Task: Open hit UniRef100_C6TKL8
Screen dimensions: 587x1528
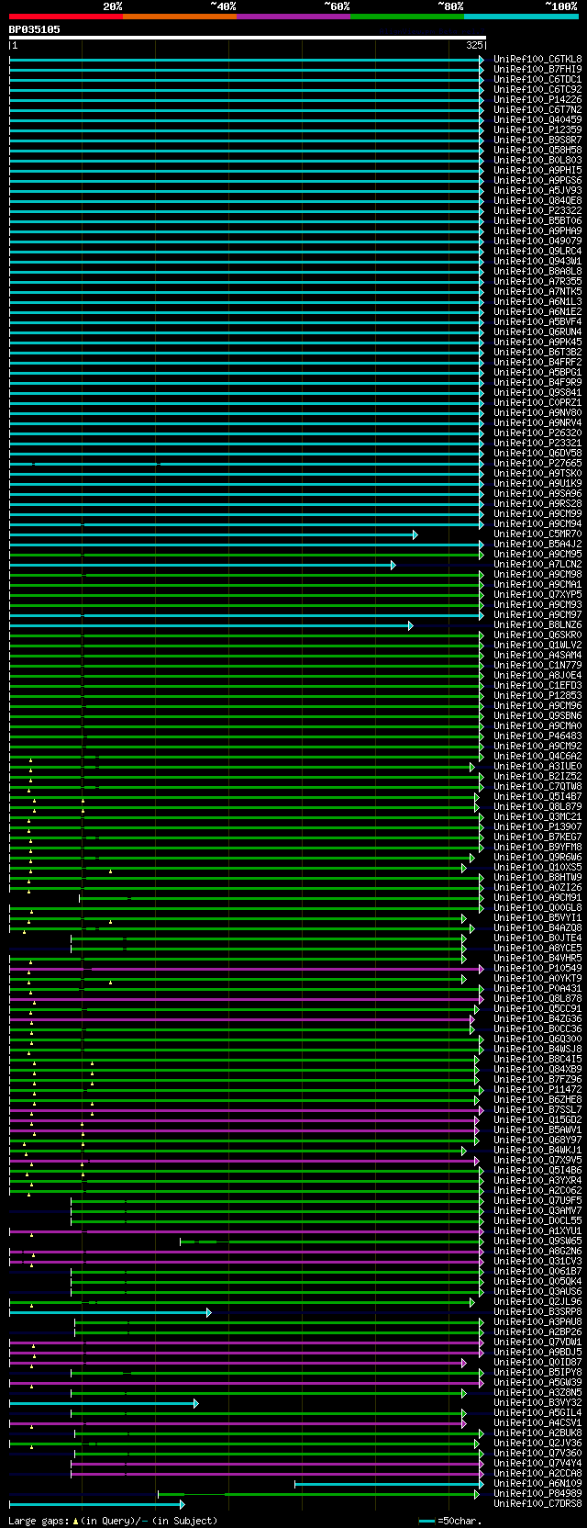Action: [x=537, y=59]
